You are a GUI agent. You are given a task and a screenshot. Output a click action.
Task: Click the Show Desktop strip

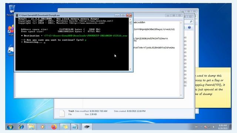point(230,127)
